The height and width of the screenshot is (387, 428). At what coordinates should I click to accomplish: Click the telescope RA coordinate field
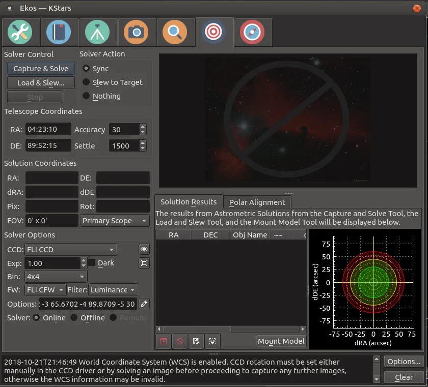point(48,129)
